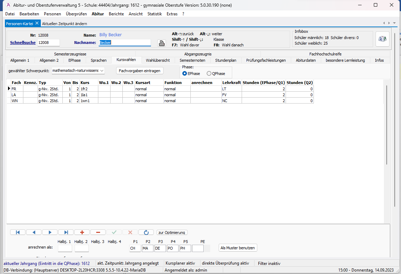Refresh data with circular arrow button
401x274 pixels.
146,232
